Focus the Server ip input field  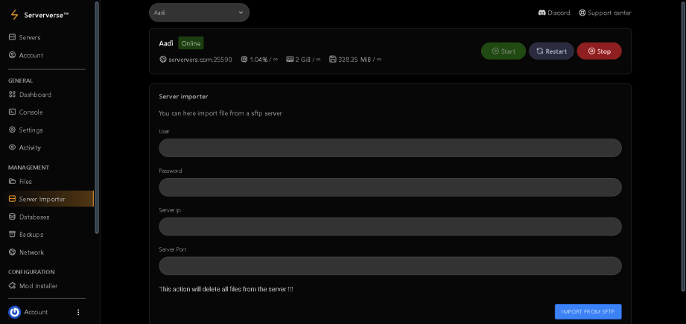click(x=390, y=226)
